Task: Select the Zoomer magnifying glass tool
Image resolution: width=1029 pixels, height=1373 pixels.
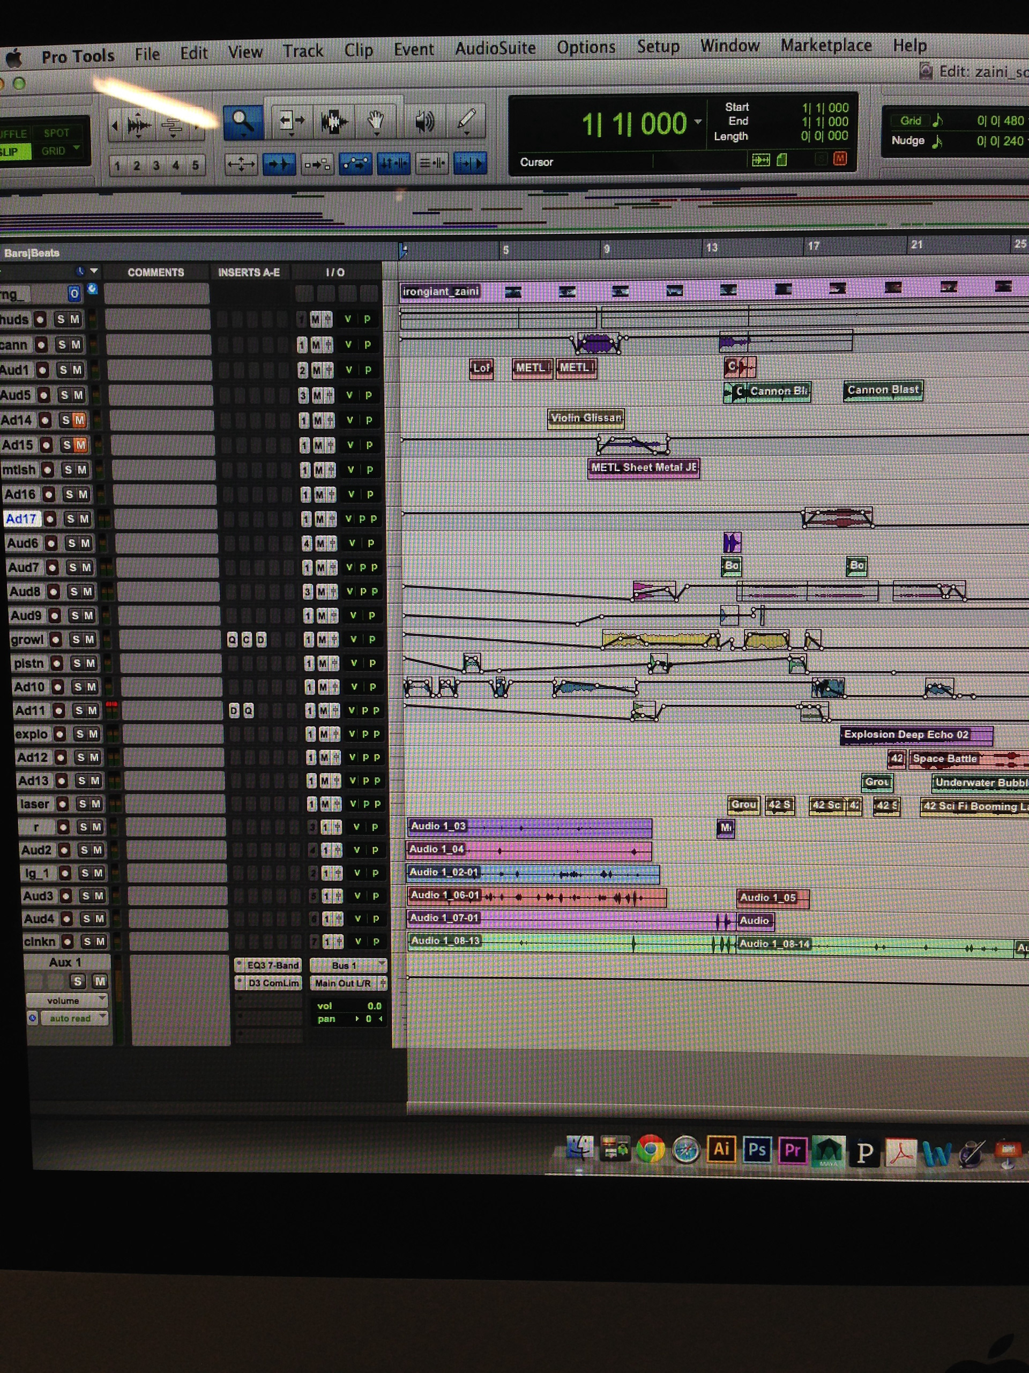Action: pos(243,122)
